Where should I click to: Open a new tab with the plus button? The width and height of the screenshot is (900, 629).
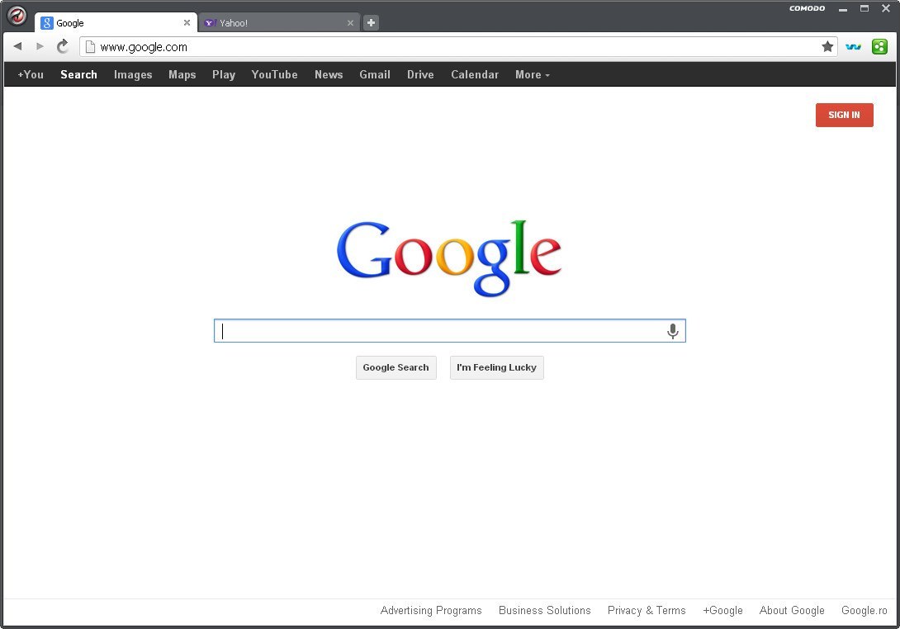coord(370,22)
